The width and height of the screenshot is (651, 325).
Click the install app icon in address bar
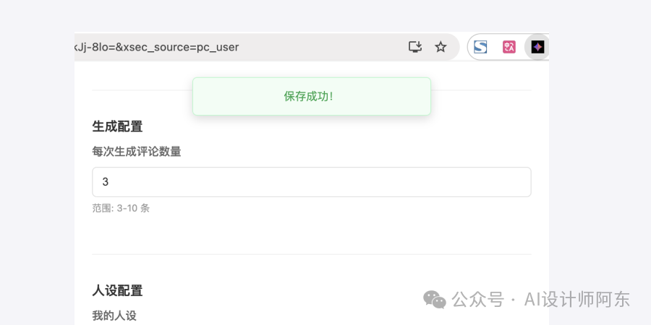[x=415, y=47]
